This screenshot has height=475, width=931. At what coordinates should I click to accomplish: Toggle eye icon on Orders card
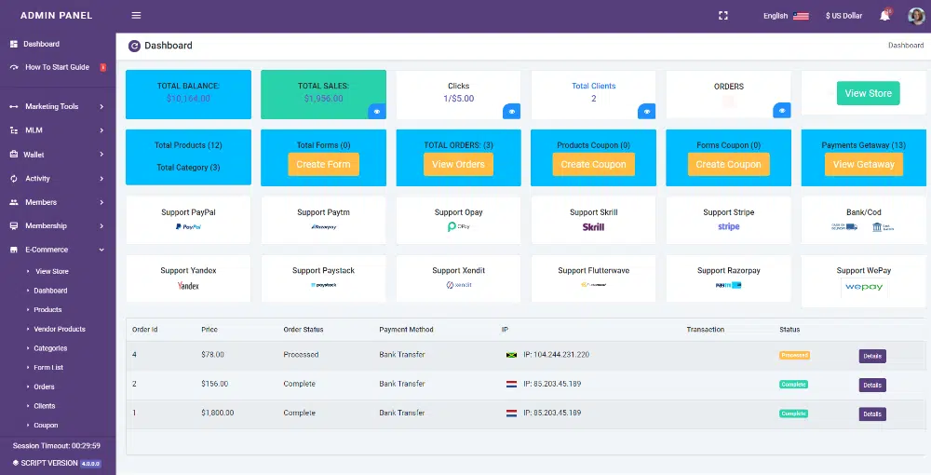coord(782,111)
